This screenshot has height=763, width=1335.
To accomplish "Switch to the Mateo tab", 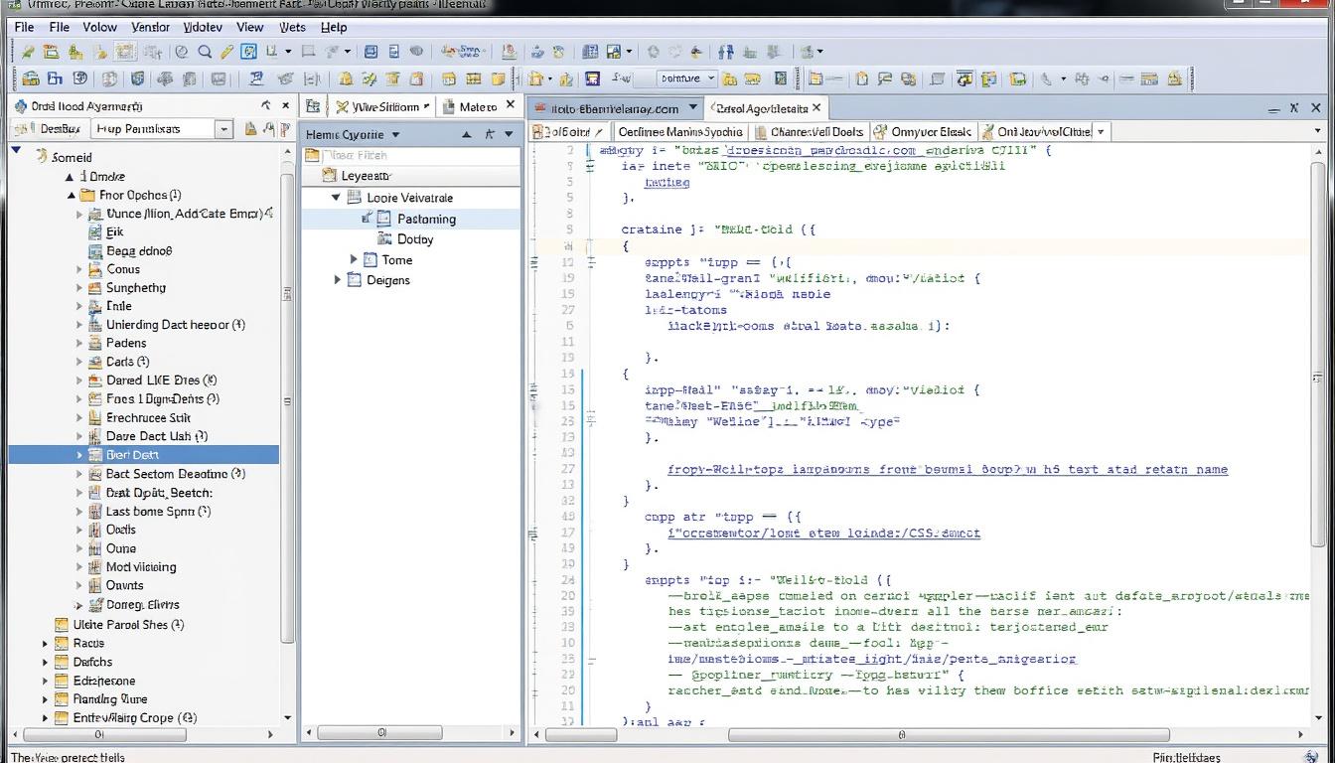I will pyautogui.click(x=477, y=106).
